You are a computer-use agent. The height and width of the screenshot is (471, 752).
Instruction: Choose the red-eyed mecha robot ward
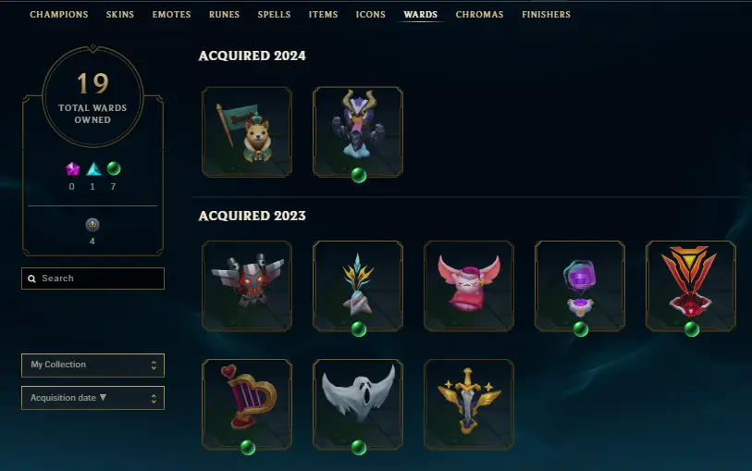tap(247, 286)
